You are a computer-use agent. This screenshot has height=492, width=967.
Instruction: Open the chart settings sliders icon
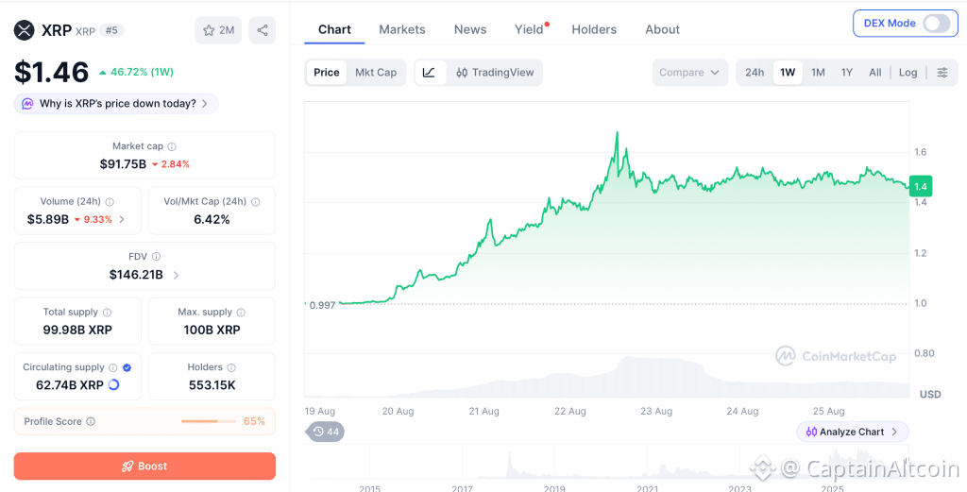pos(942,73)
